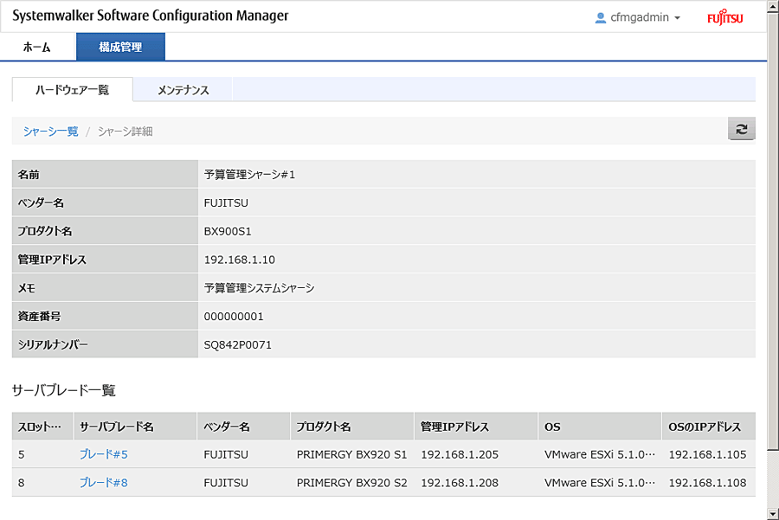This screenshot has width=779, height=520.
Task: Click the シャーシ詳細 breadcrumb text
Action: coord(126,132)
